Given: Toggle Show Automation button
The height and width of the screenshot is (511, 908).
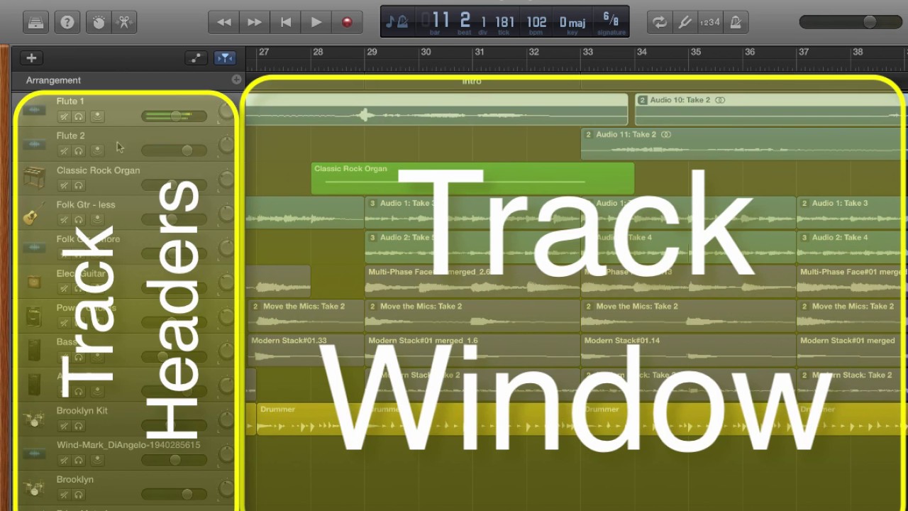Looking at the screenshot, I should [196, 58].
